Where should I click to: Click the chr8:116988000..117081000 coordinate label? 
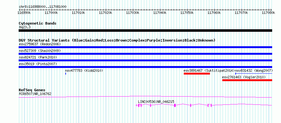point(43,7)
